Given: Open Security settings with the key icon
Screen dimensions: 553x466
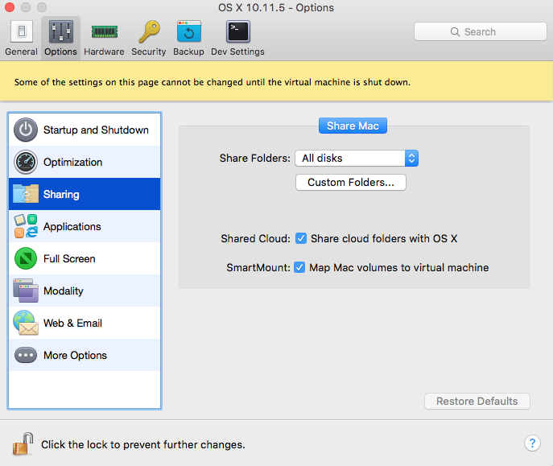Looking at the screenshot, I should pyautogui.click(x=149, y=31).
